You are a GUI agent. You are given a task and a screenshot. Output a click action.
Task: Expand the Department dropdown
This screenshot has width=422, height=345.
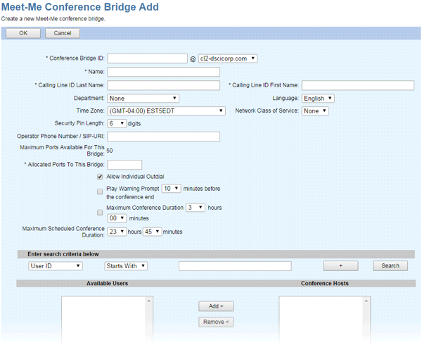(x=143, y=99)
